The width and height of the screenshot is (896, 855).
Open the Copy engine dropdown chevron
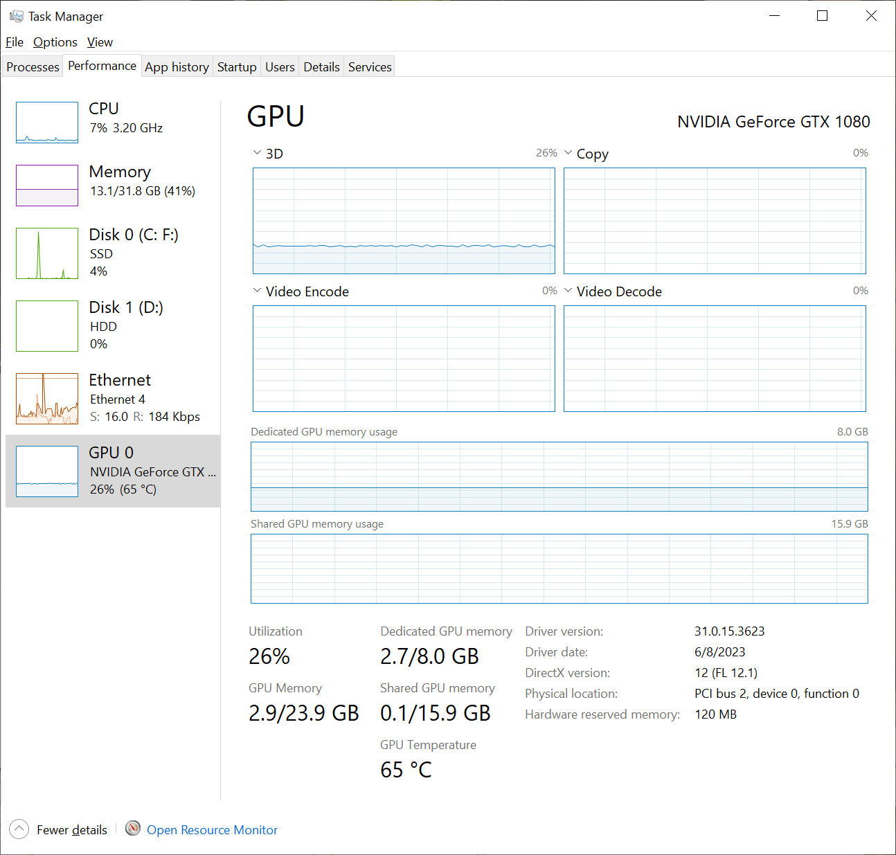click(x=568, y=152)
